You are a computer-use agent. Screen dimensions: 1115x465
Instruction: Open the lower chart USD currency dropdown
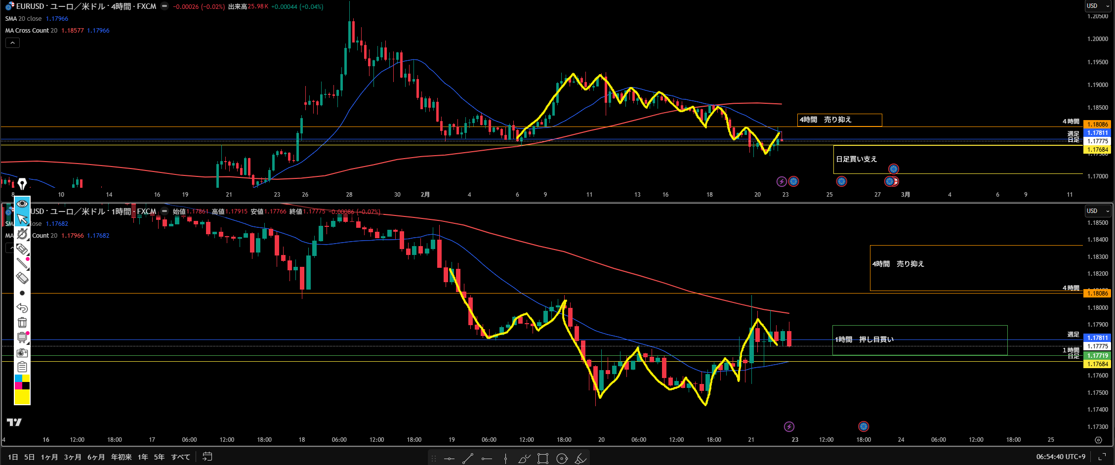[x=1098, y=211]
